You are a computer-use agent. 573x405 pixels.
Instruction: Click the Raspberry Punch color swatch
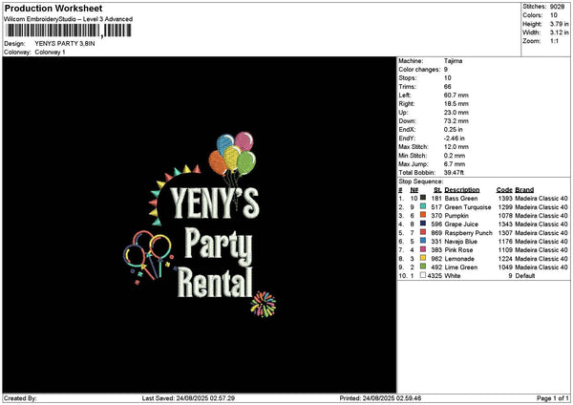[x=423, y=232]
